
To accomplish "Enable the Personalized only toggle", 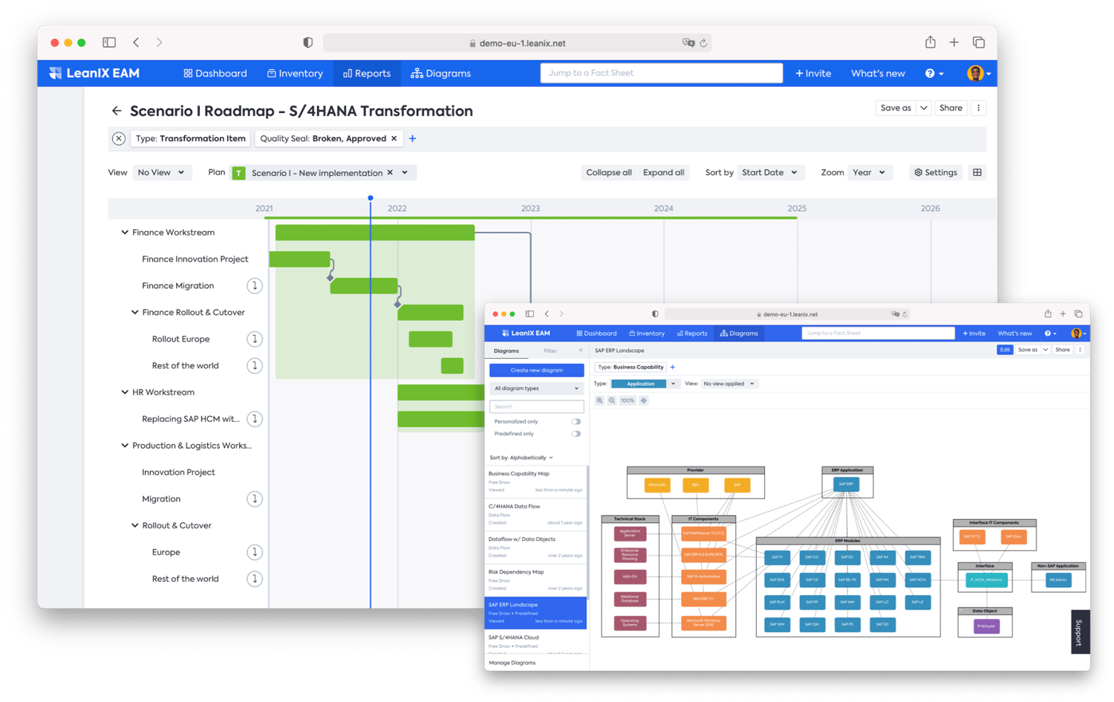I will coord(576,420).
